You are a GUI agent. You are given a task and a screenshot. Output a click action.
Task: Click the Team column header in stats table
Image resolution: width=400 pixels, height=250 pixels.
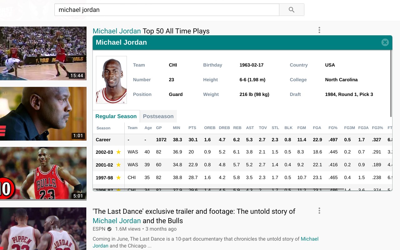[132, 128]
